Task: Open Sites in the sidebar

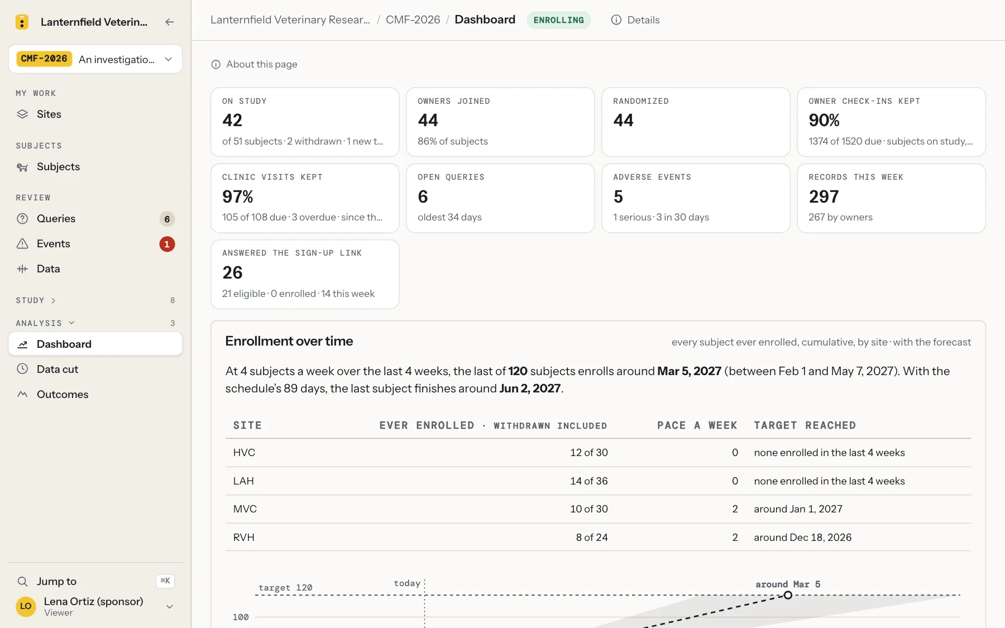Action: tap(95, 114)
